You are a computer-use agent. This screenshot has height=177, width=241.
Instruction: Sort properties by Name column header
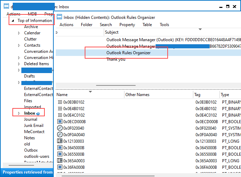coord(90,95)
